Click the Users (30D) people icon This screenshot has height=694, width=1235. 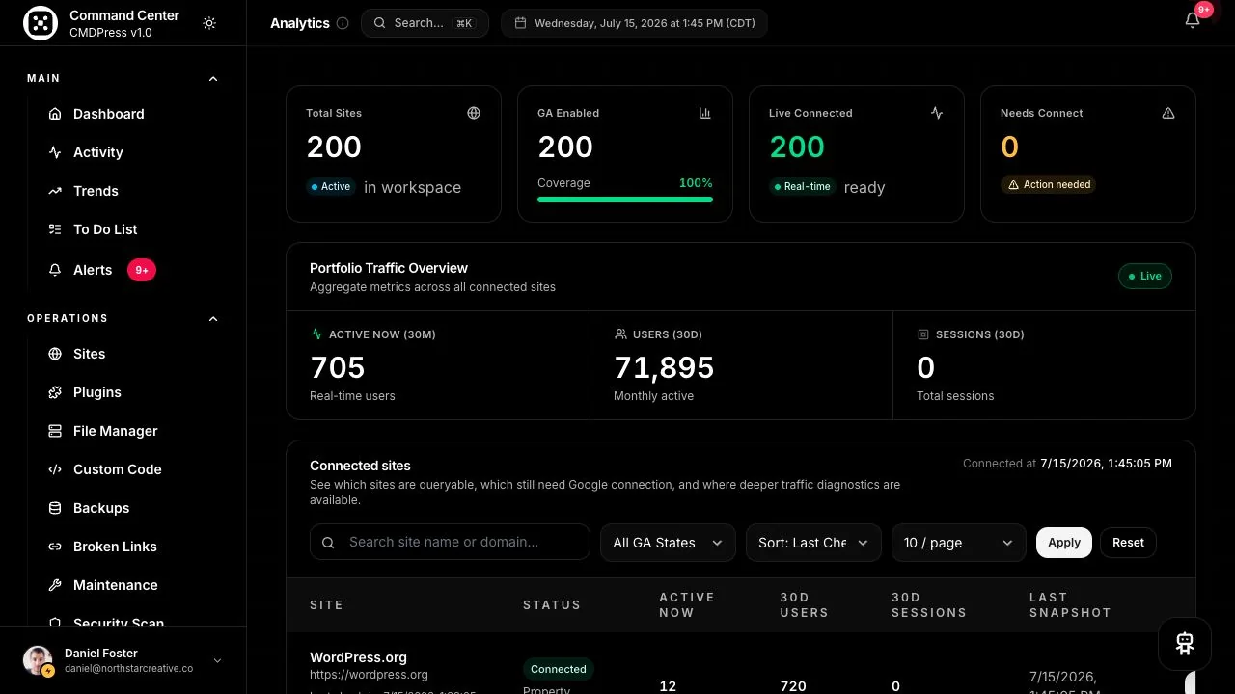pos(620,334)
